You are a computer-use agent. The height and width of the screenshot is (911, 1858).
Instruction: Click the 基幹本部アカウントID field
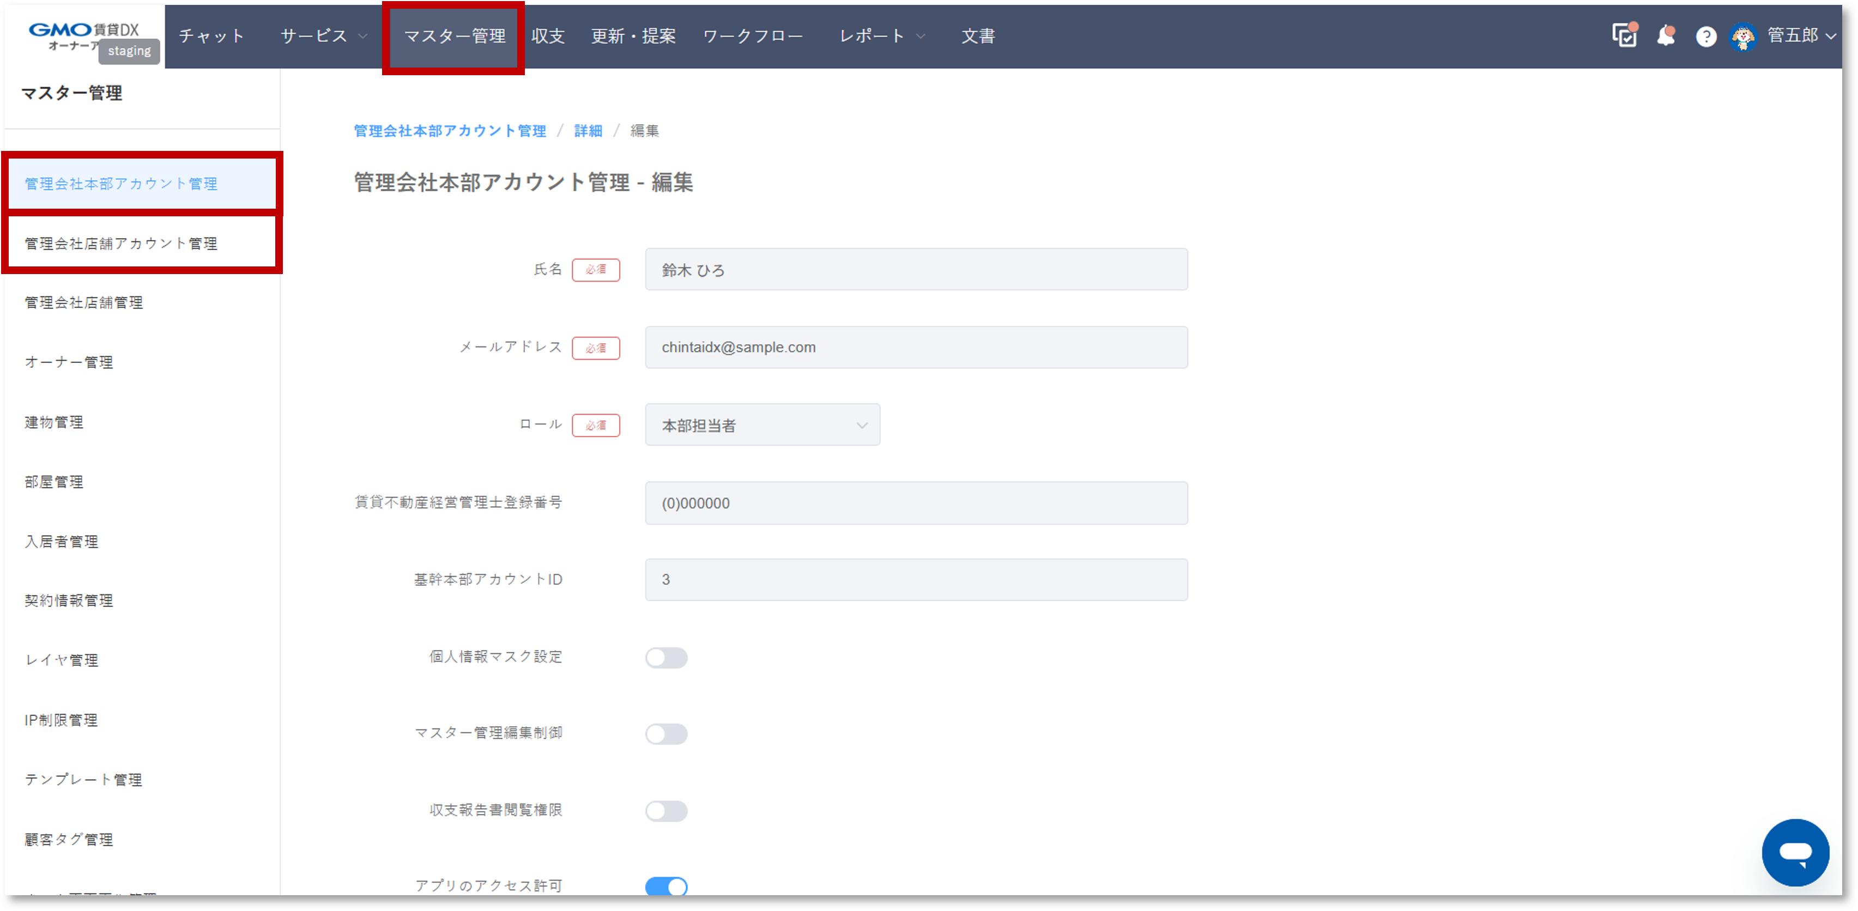[916, 579]
